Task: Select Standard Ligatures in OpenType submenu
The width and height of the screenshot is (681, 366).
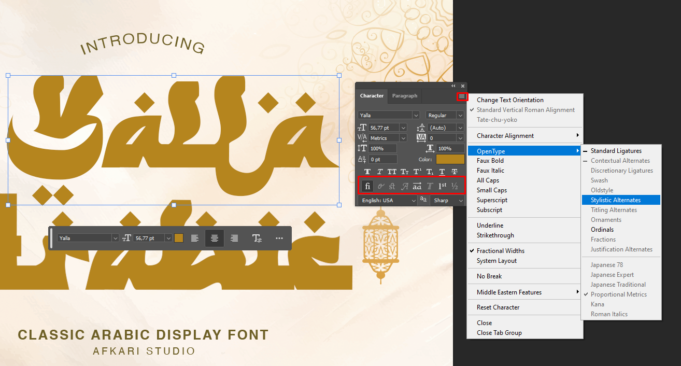Action: click(621, 151)
